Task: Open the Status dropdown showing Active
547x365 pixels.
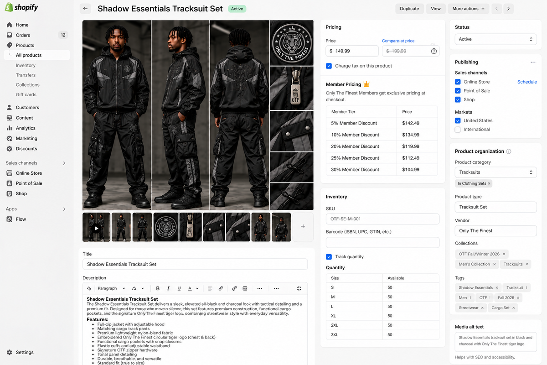Action: (x=496, y=39)
